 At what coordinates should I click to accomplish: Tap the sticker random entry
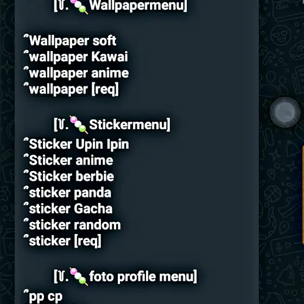[x=72, y=225]
